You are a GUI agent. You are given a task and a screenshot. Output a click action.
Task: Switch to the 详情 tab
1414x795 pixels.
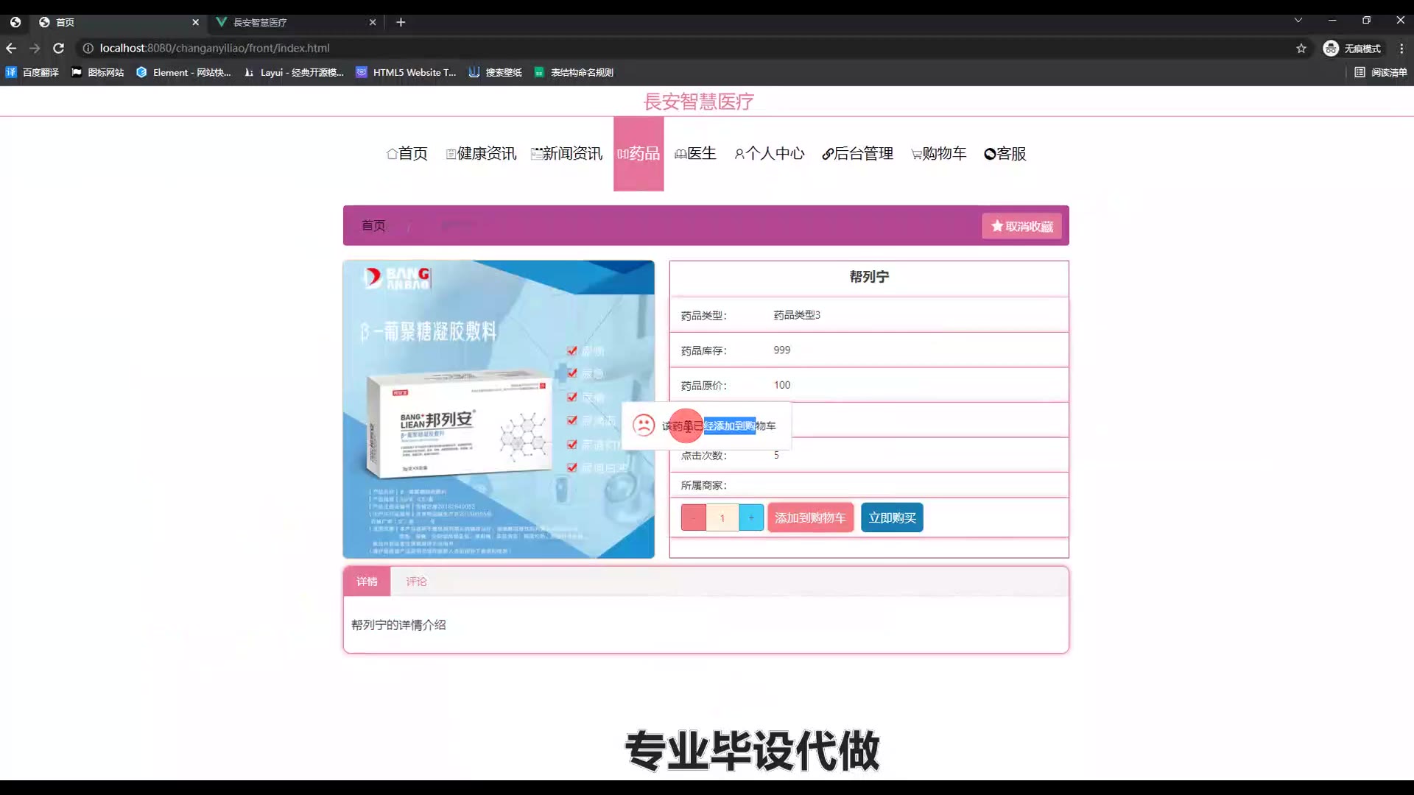coord(367,582)
